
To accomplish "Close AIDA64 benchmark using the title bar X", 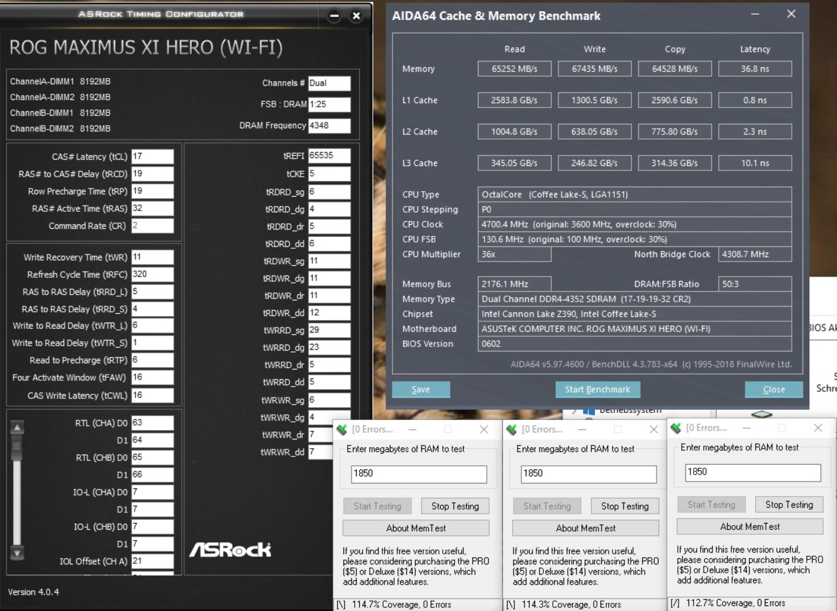I will 791,14.
